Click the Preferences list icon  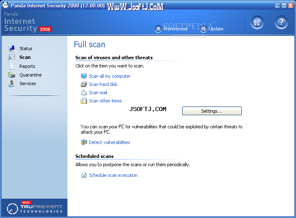click(158, 29)
